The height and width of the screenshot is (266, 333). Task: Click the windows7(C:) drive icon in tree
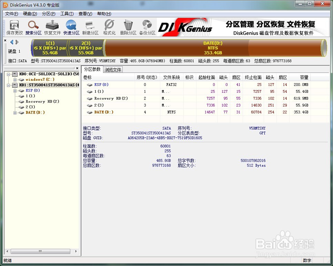point(21,80)
